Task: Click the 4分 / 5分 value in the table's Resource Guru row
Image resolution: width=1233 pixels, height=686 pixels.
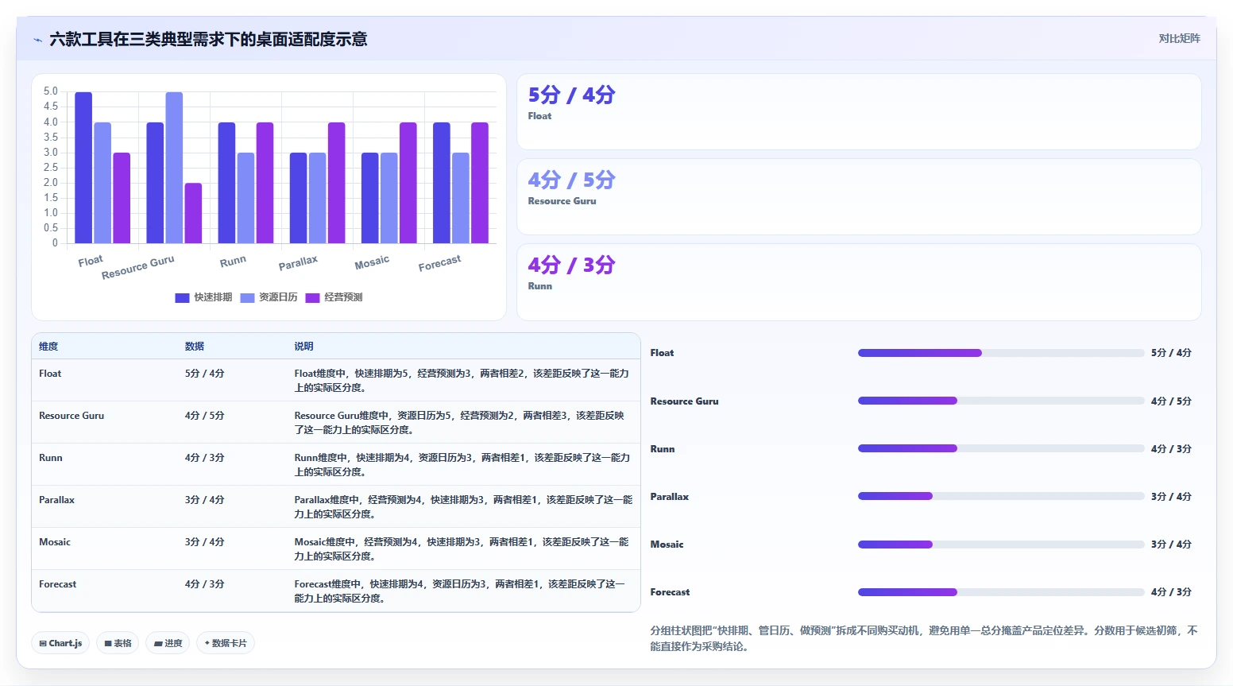Action: coord(205,416)
